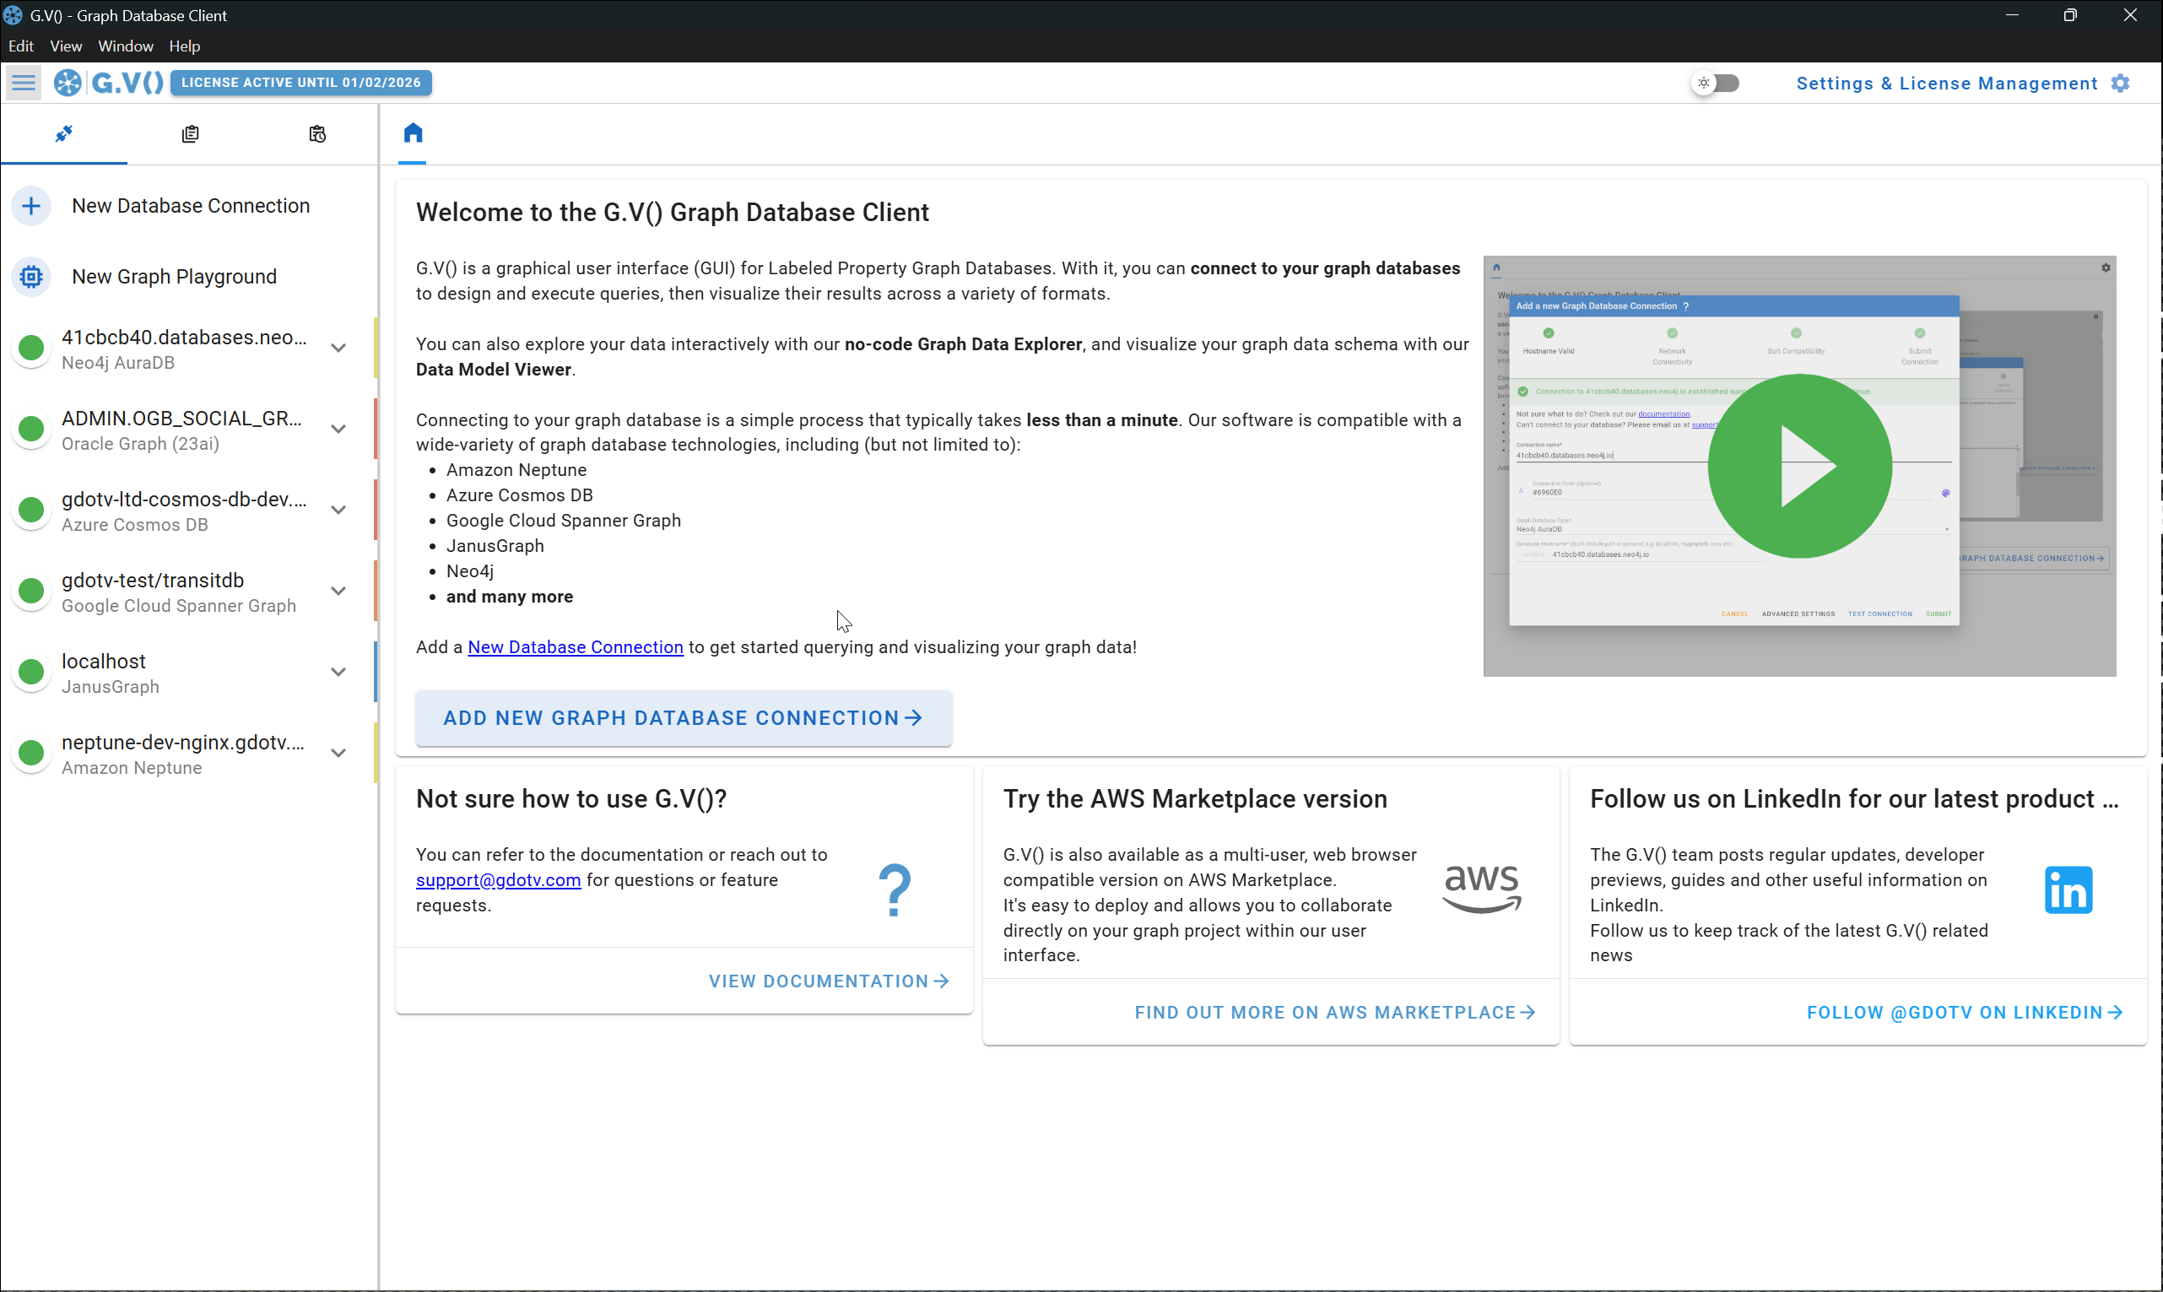
Task: Click Add New Graph Database Connection button
Action: [x=684, y=718]
